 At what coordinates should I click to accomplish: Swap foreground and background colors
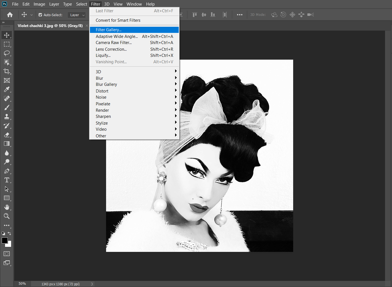[9, 234]
